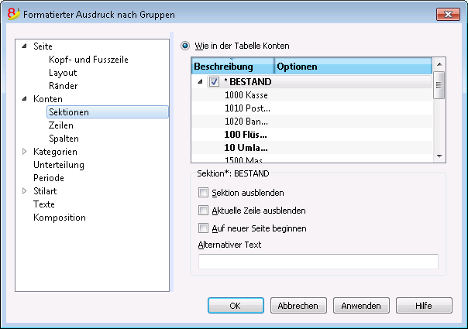Viewport: 468px width, 329px height.
Task: Close the Formatierter Ausdruck dialog
Action: click(448, 14)
